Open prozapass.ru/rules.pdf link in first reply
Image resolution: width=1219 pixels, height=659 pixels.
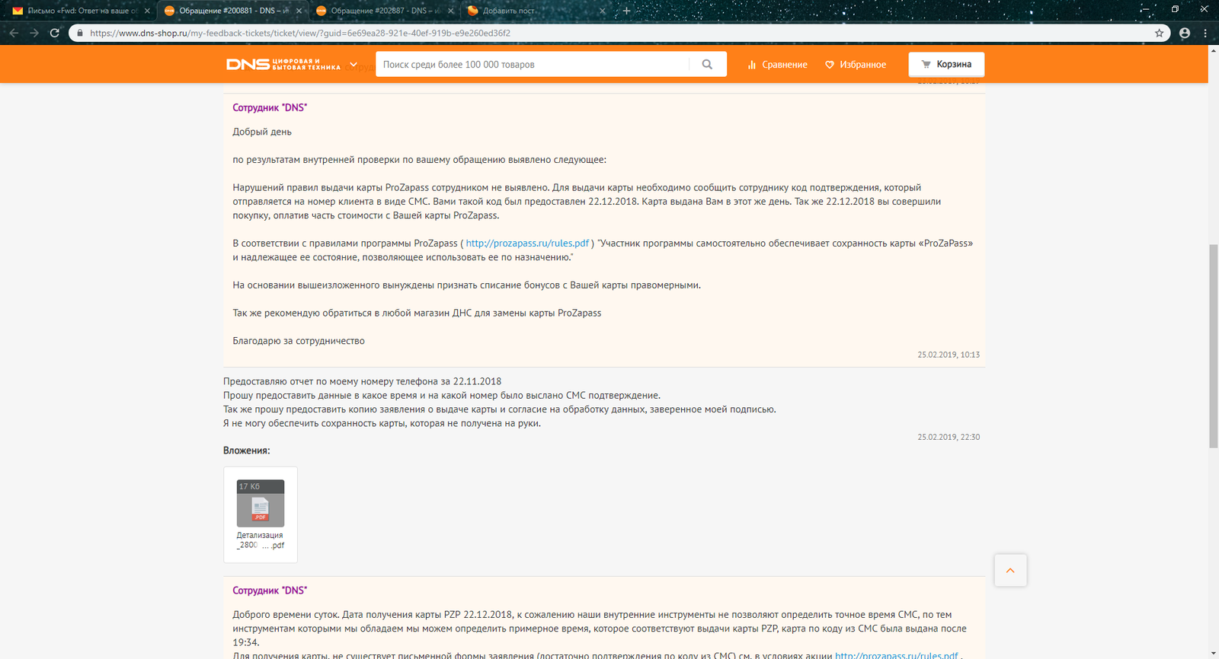(x=527, y=244)
